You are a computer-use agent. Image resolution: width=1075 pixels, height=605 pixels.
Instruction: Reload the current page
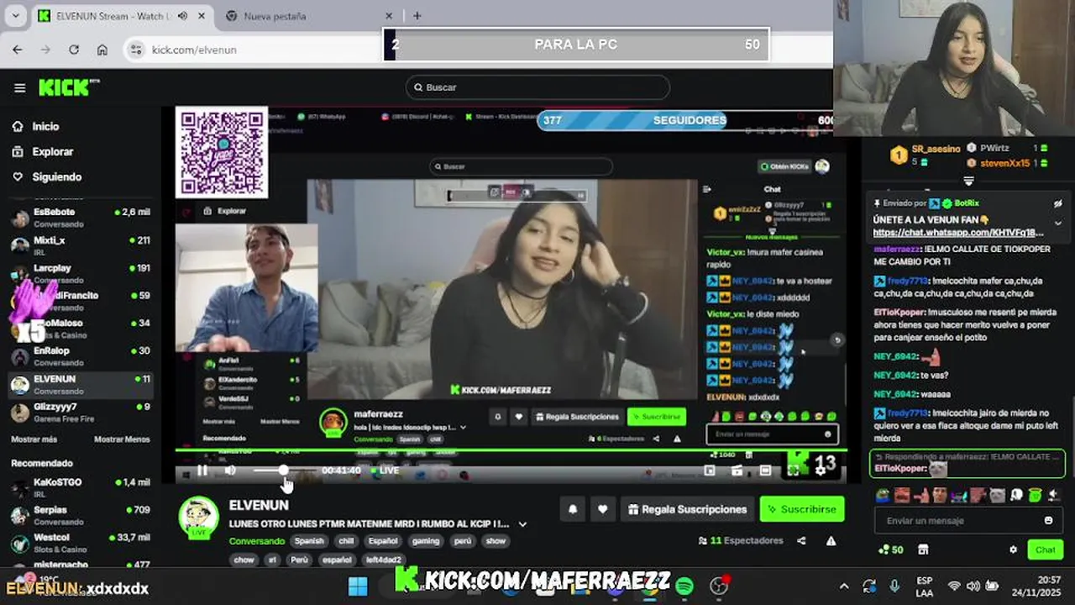74,50
